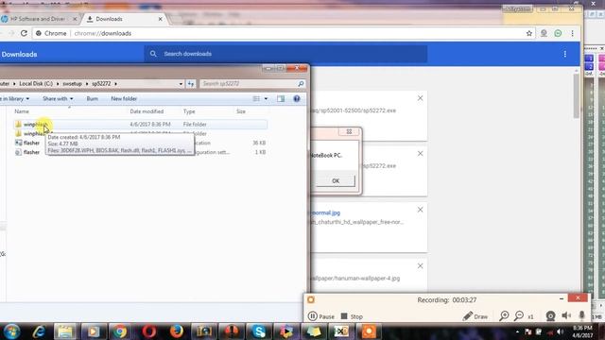The image size is (605, 340).
Task: Sort files by Date modified column
Action: pyautogui.click(x=147, y=111)
